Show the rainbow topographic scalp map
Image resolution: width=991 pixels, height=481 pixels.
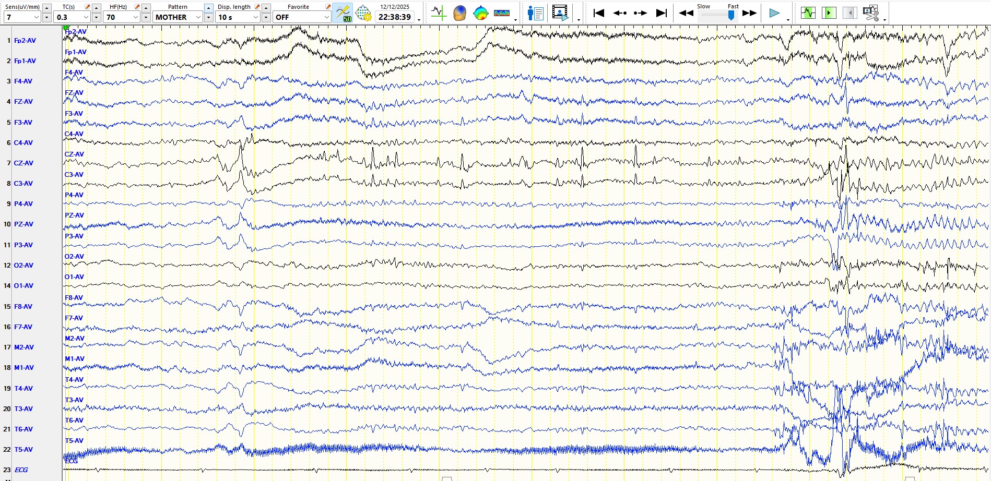coord(480,13)
